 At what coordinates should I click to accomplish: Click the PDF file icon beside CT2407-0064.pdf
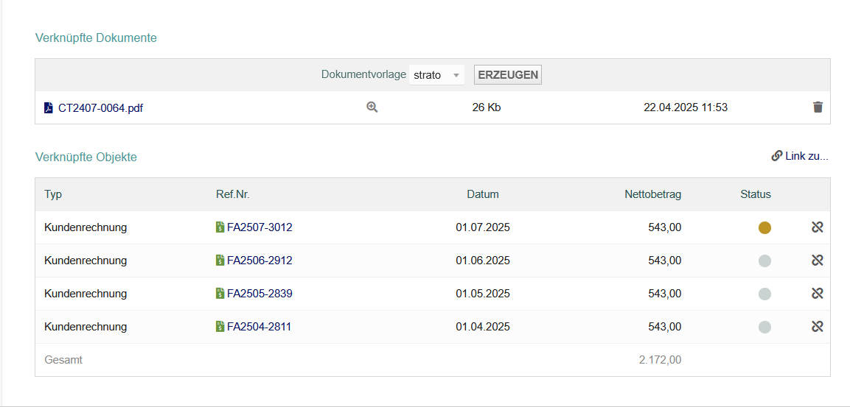point(48,107)
